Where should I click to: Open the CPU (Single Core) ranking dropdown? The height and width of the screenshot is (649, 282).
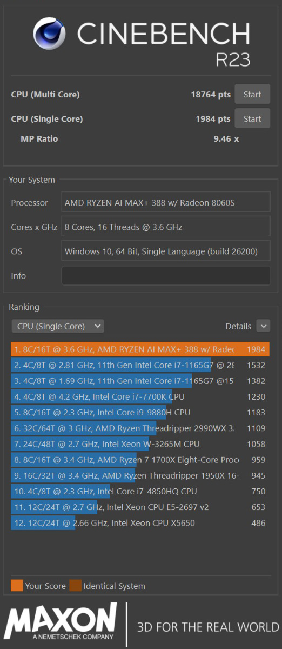click(x=58, y=326)
